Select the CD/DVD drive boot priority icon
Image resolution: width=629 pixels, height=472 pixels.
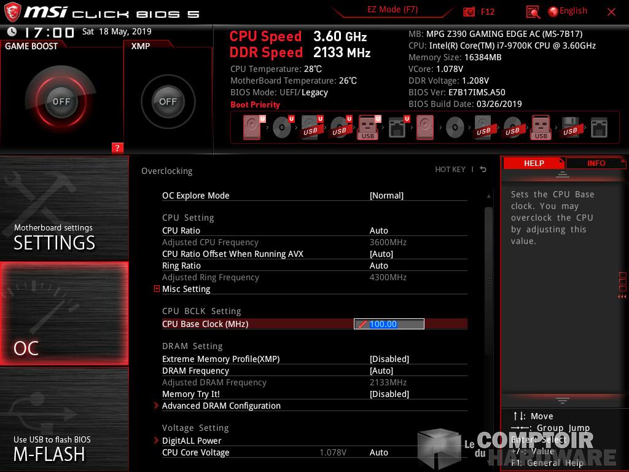pos(282,127)
